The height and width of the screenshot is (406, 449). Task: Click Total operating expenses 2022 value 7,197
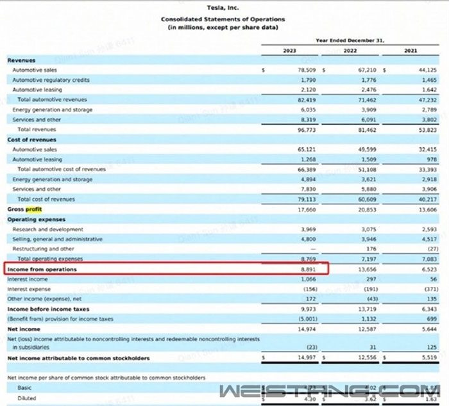(x=369, y=259)
